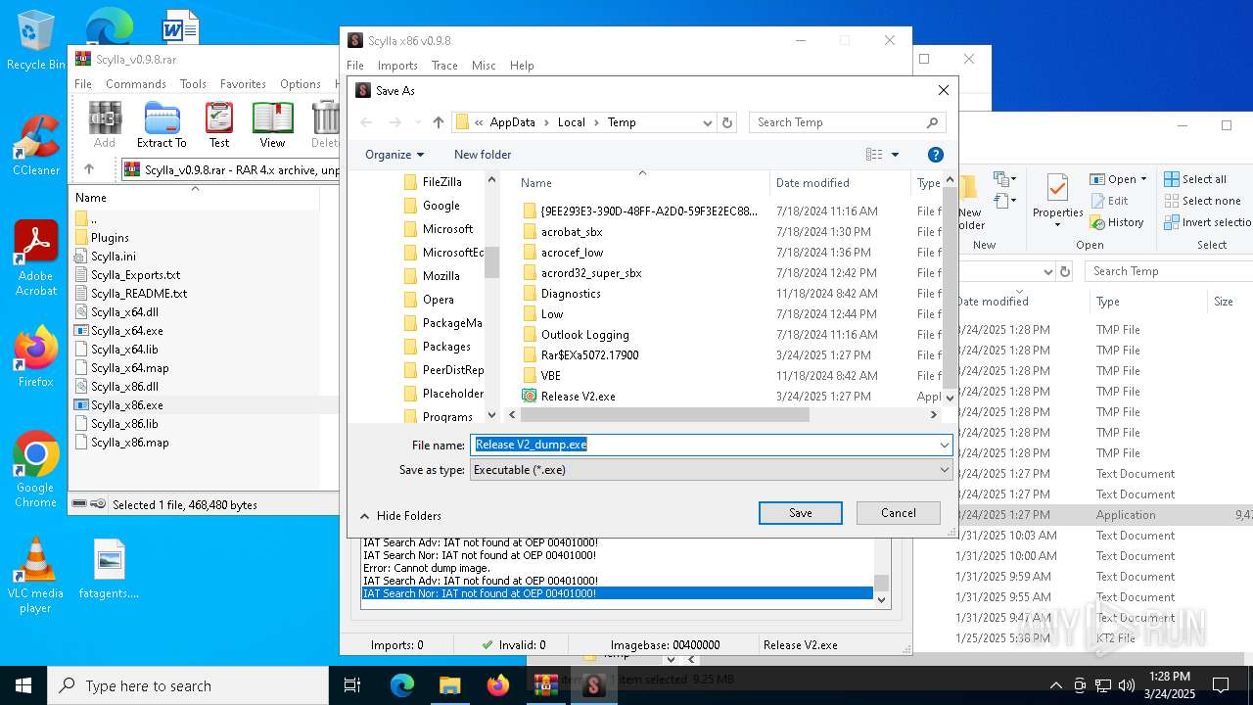Select Plugins folder in WinRAR
Screen dimensions: 1253x705
click(110, 238)
